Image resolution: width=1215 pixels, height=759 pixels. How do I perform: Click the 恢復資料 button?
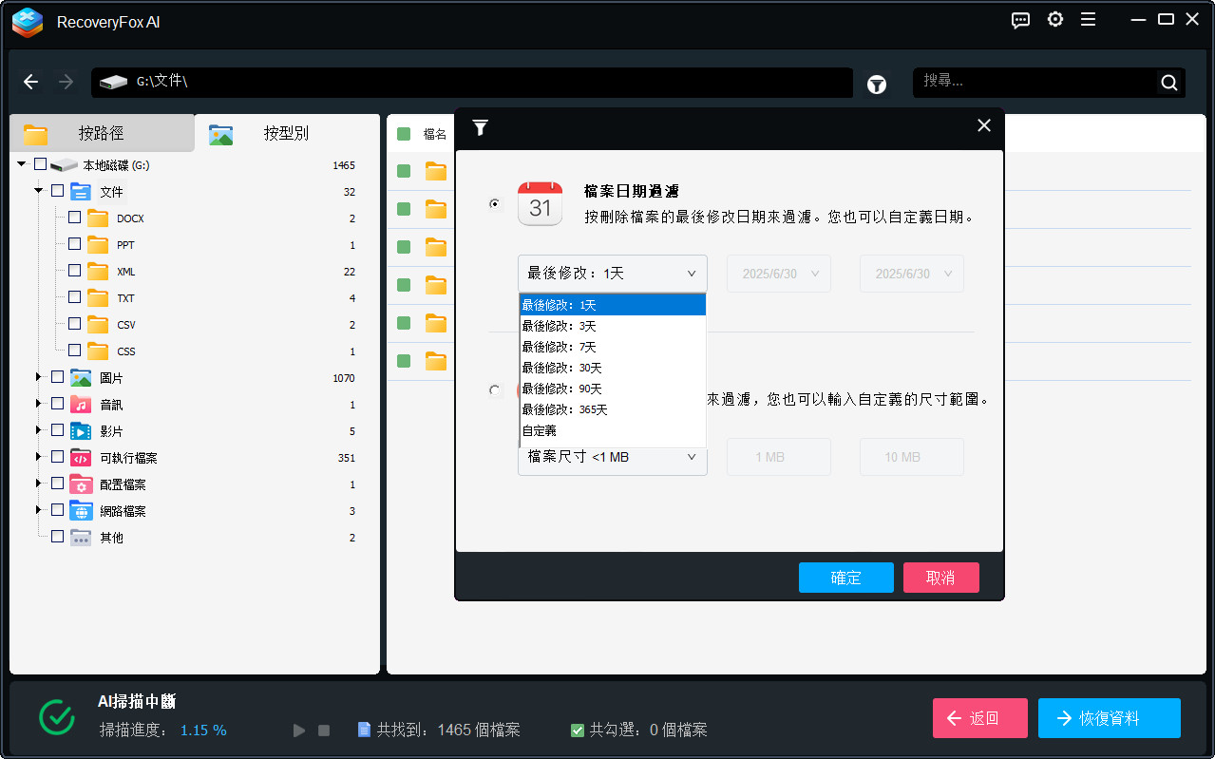[x=1109, y=718]
